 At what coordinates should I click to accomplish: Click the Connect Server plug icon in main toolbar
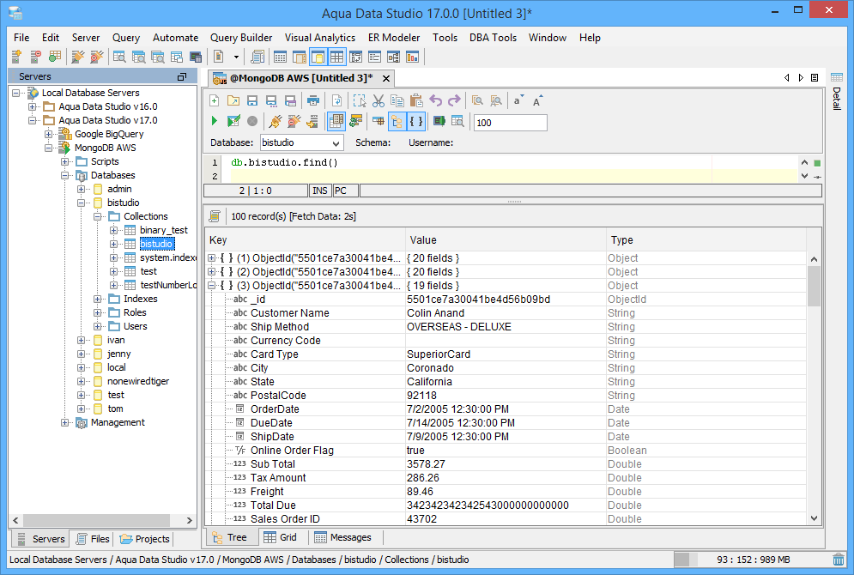pyautogui.click(x=78, y=56)
